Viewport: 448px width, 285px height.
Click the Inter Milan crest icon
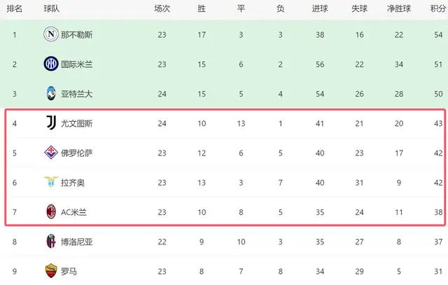point(51,64)
